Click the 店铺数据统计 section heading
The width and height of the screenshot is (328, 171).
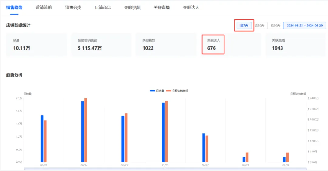pyautogui.click(x=18, y=25)
